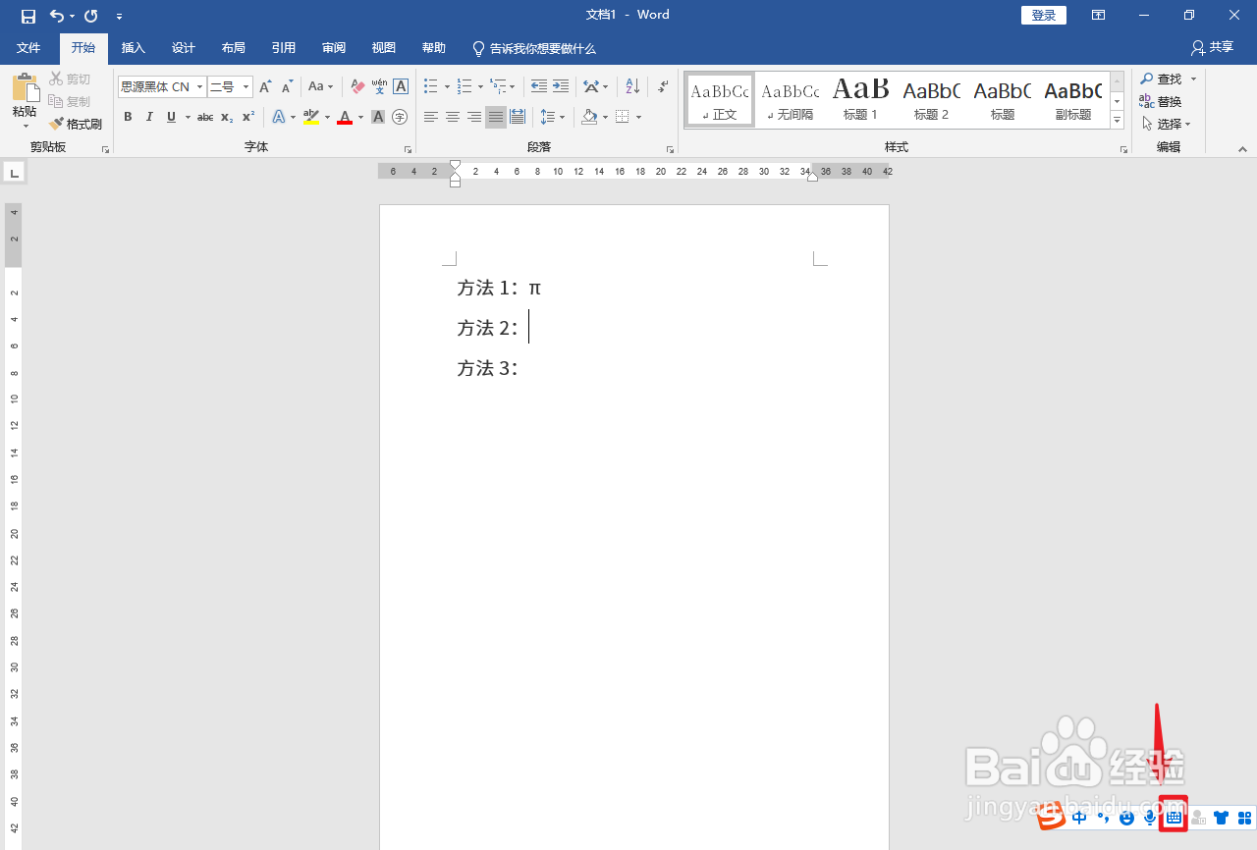Toggle Bold formatting

click(128, 117)
